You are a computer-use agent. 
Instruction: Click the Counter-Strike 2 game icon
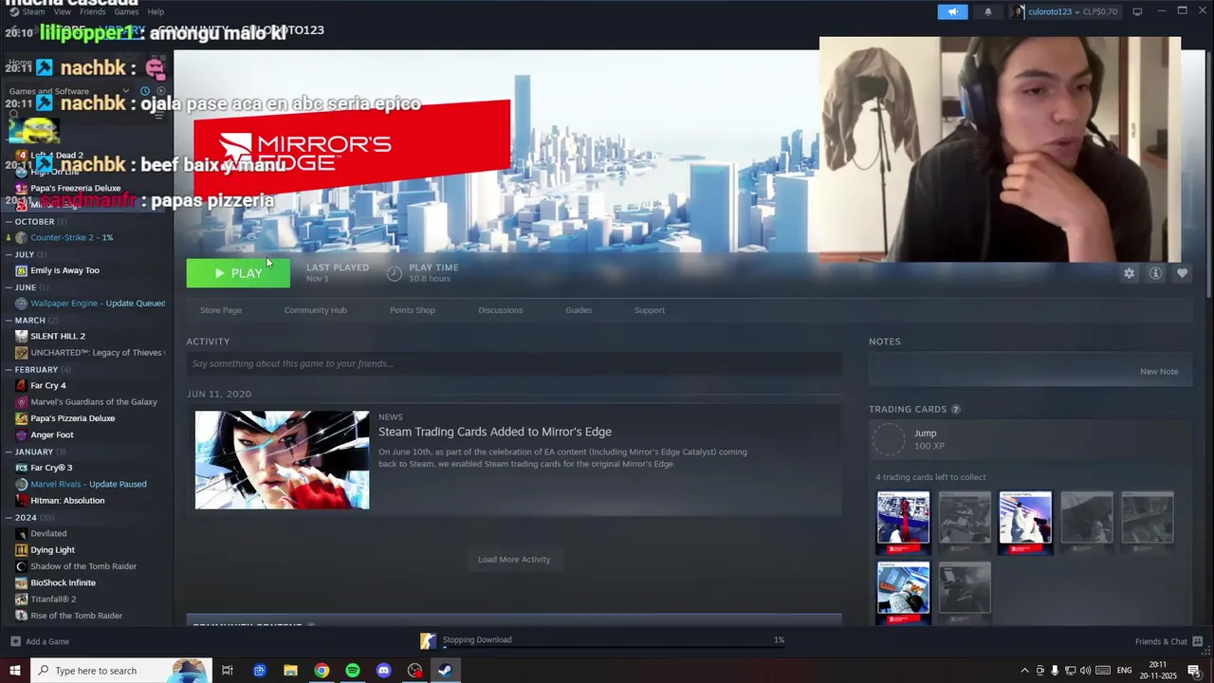21,237
